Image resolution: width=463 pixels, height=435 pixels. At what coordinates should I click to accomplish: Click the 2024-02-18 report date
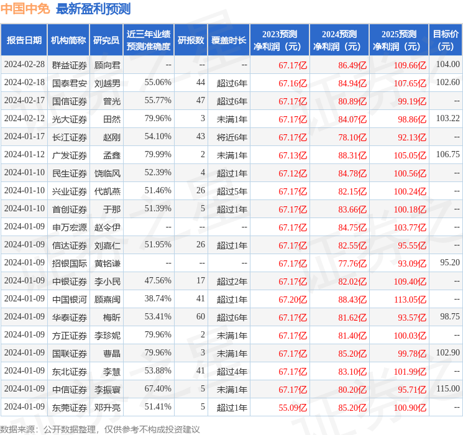24,83
